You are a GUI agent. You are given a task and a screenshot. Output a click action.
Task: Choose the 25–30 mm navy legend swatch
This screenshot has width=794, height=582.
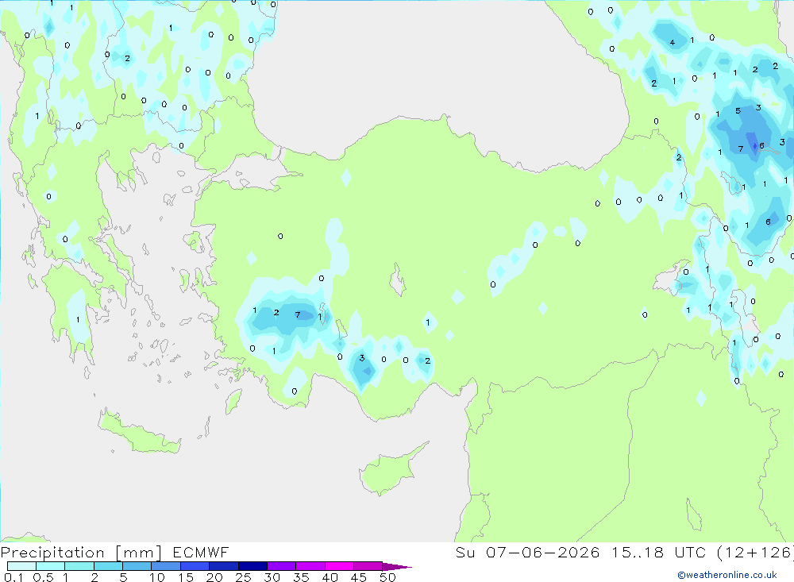pyautogui.click(x=252, y=566)
